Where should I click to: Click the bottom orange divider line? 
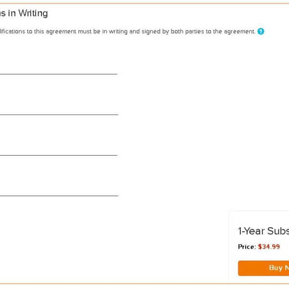[x=144, y=283]
